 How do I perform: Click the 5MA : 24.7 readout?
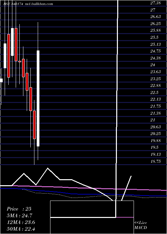pyautogui.click(x=19, y=216)
